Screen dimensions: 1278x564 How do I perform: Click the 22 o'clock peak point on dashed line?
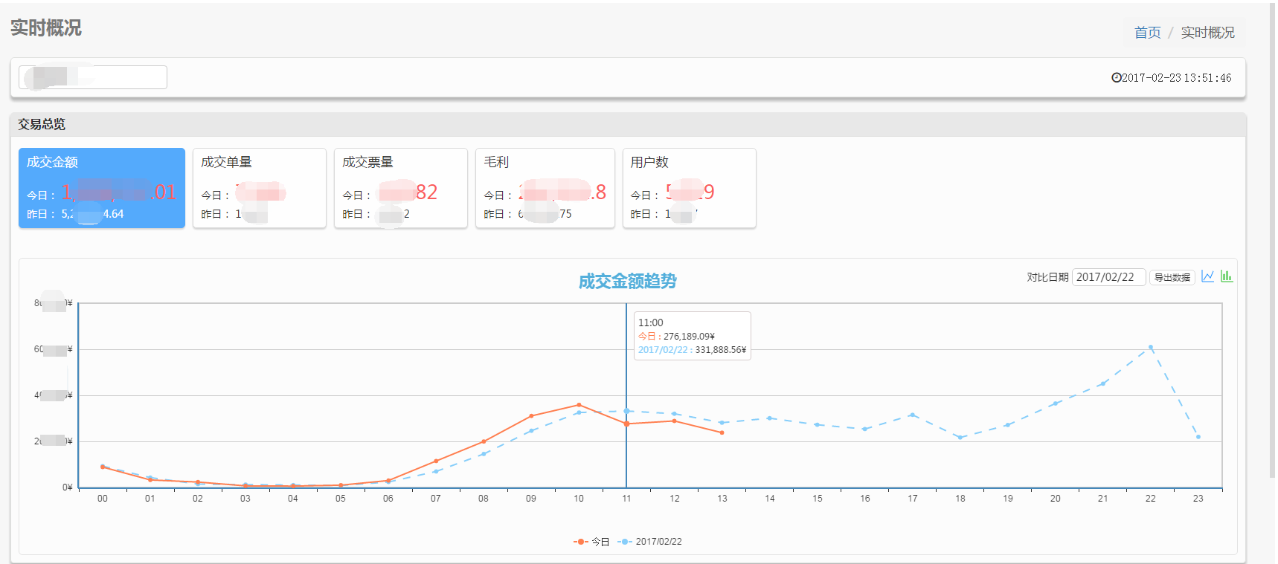1151,347
